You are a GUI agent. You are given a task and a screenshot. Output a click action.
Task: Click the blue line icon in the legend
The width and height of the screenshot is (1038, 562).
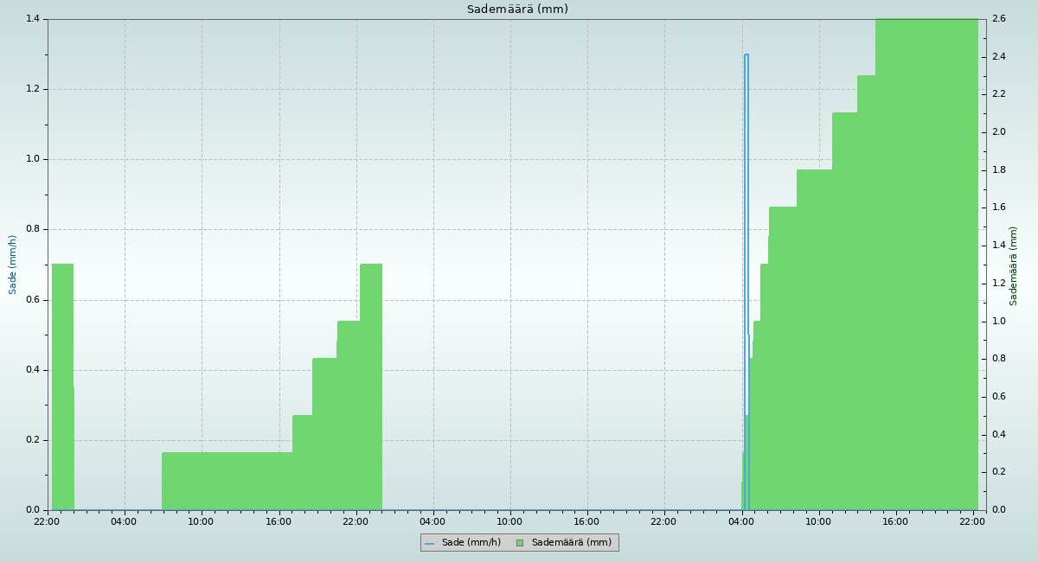pyautogui.click(x=429, y=543)
